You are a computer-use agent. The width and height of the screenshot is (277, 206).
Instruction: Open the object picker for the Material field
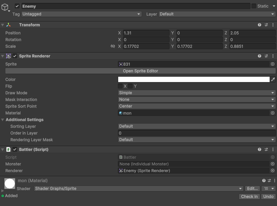[273, 113]
